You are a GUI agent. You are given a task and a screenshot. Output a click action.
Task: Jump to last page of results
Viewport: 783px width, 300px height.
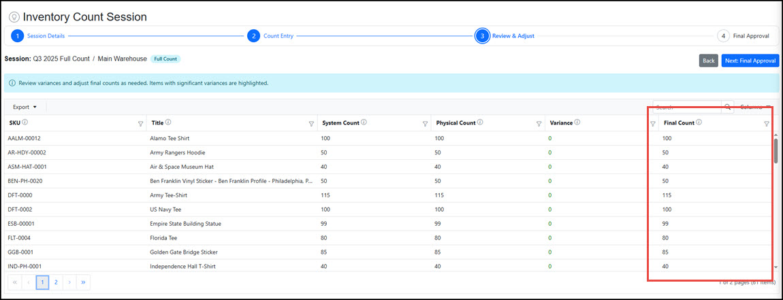pyautogui.click(x=83, y=282)
